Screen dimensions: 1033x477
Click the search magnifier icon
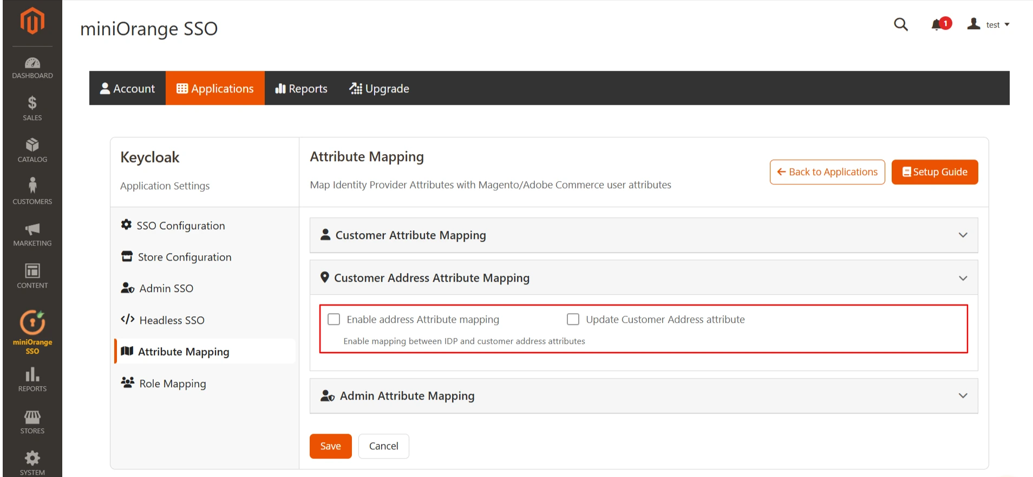(x=901, y=24)
